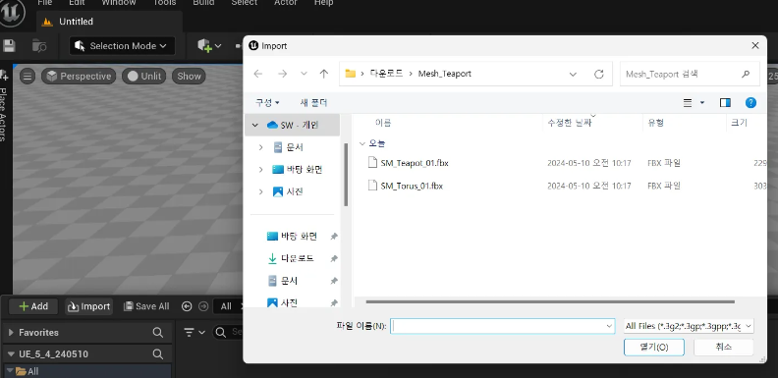Open the Tools menu
The image size is (778, 378).
pyautogui.click(x=164, y=3)
